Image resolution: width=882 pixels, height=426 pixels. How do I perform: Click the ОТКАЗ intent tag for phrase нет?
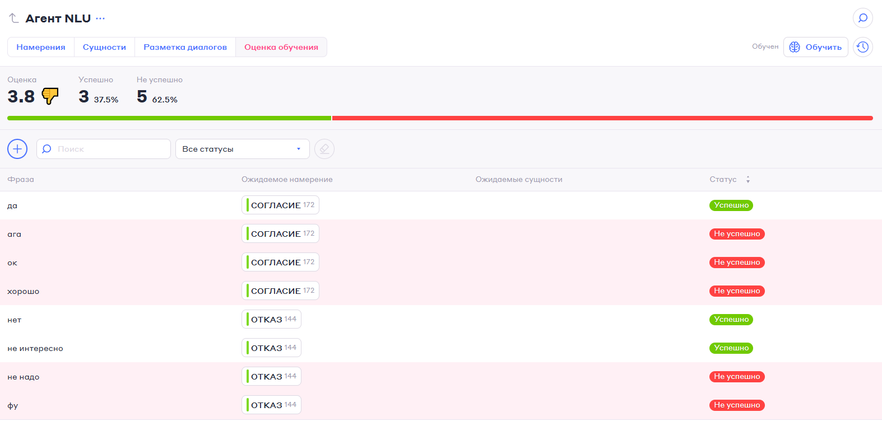[271, 319]
